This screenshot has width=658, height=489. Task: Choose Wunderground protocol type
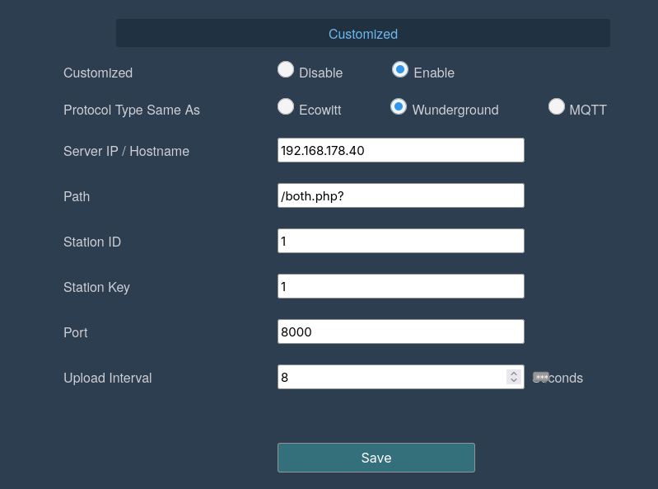pyautogui.click(x=399, y=106)
